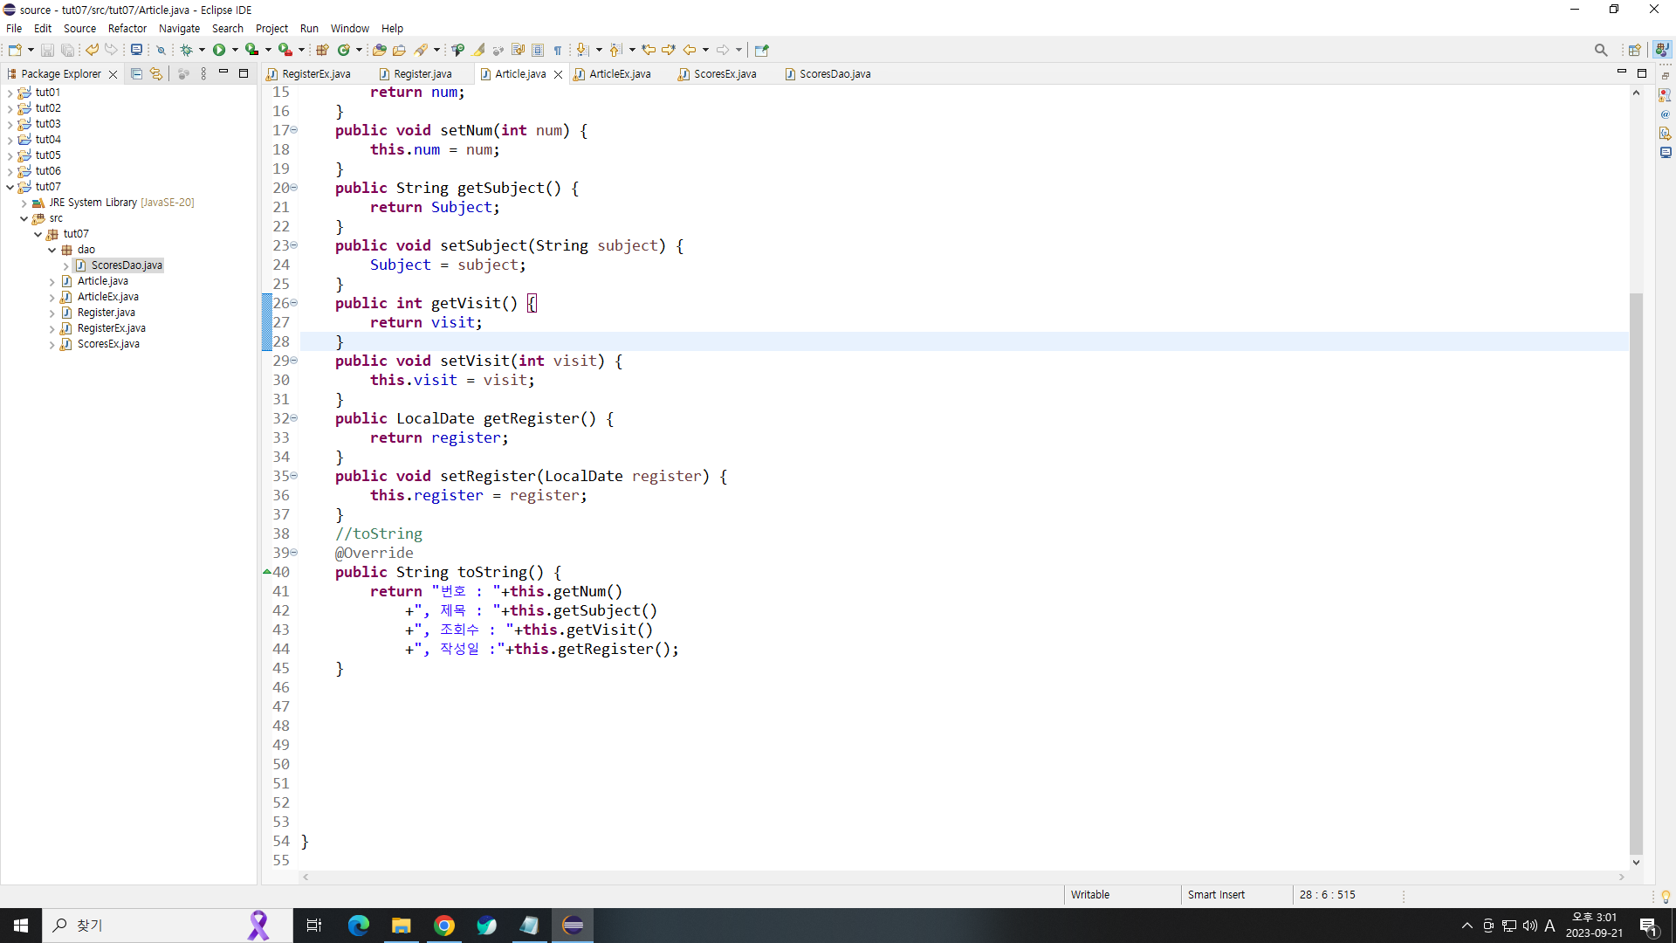The height and width of the screenshot is (943, 1676).
Task: Toggle Show Whitespace Characters pilcrow button
Action: tap(558, 50)
